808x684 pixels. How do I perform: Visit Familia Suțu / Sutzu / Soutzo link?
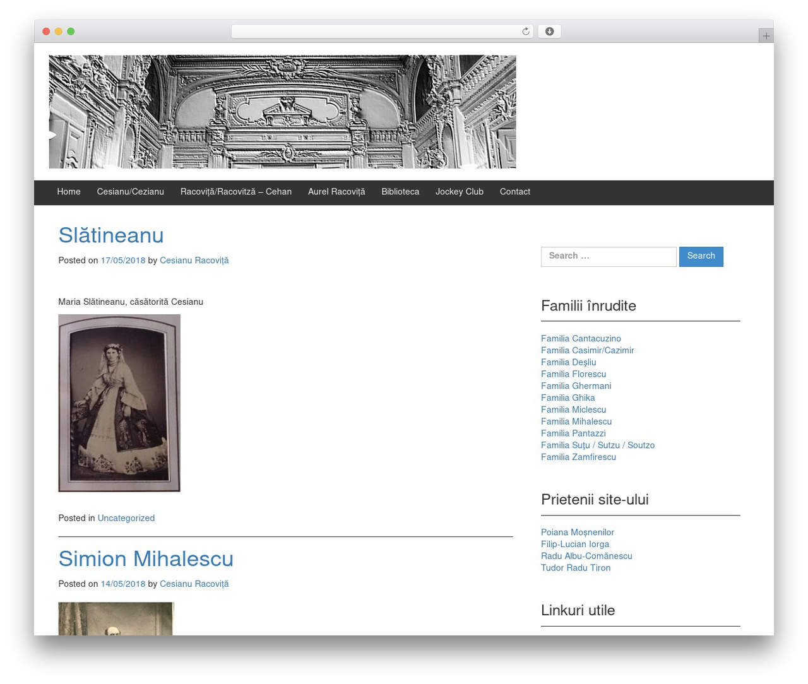(598, 446)
